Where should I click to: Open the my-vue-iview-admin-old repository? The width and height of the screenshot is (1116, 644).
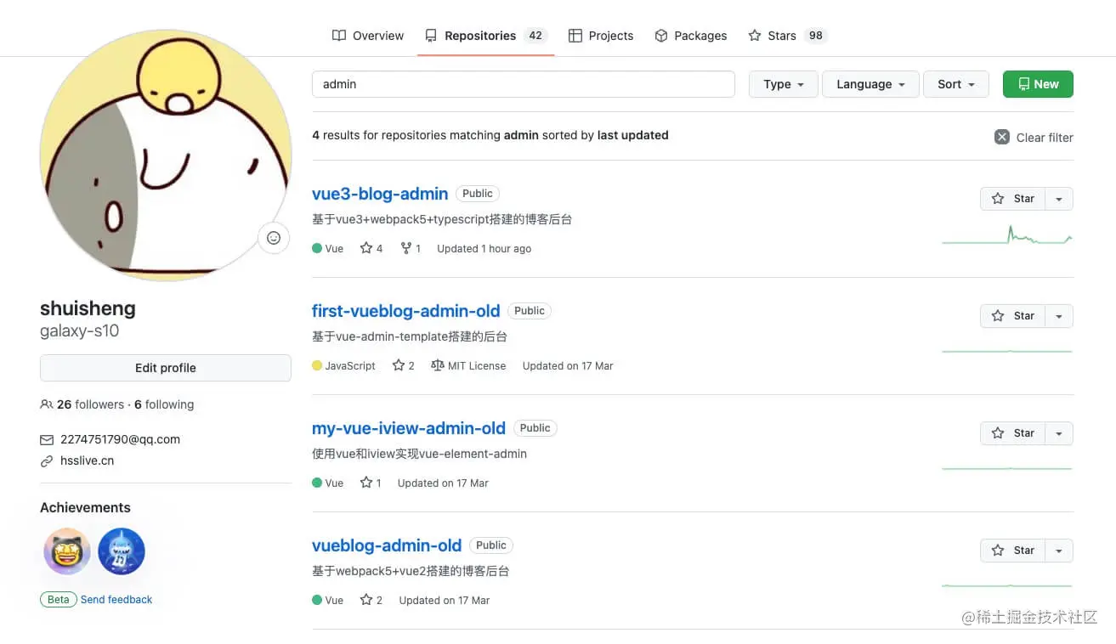[409, 428]
